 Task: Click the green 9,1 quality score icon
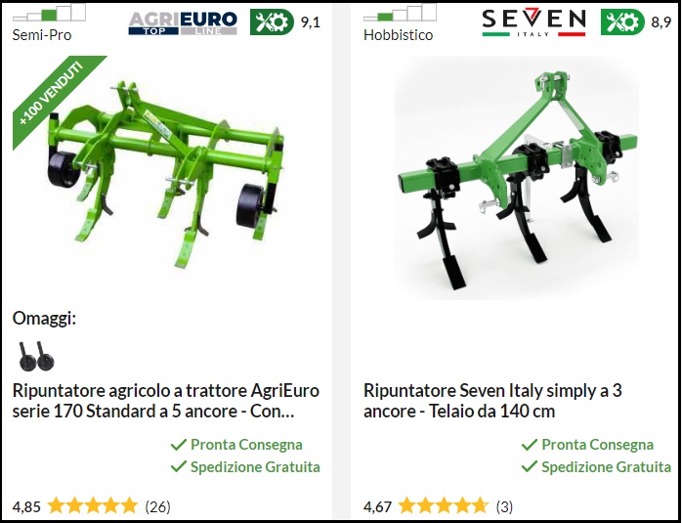coord(272,22)
